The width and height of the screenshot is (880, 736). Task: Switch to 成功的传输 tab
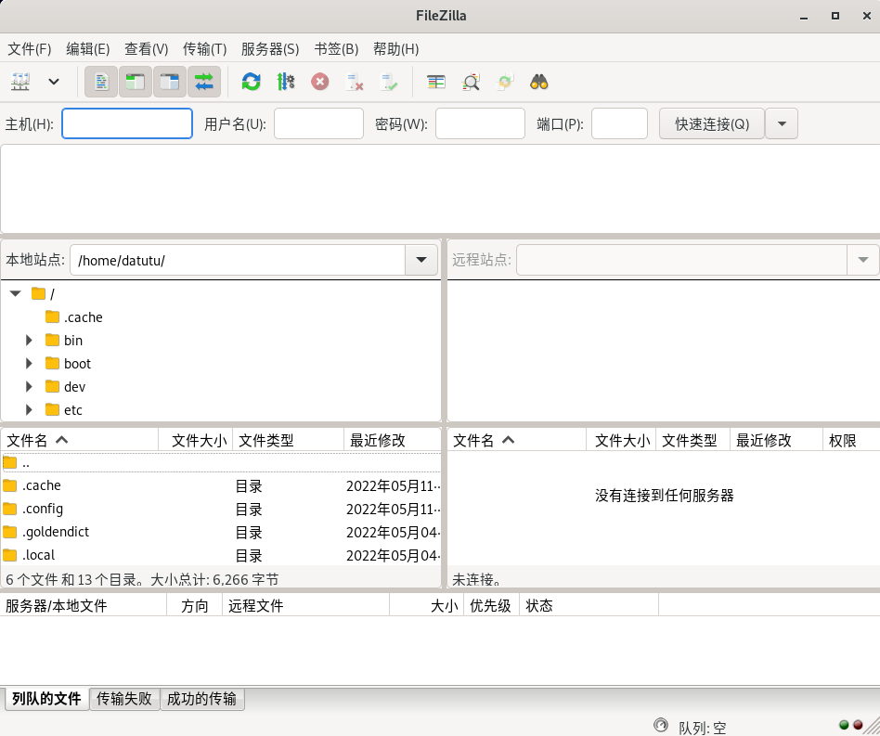202,699
